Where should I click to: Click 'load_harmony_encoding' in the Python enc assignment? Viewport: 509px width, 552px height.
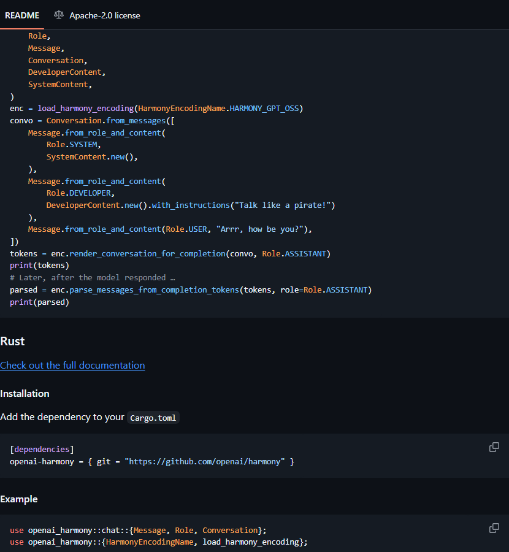click(85, 109)
